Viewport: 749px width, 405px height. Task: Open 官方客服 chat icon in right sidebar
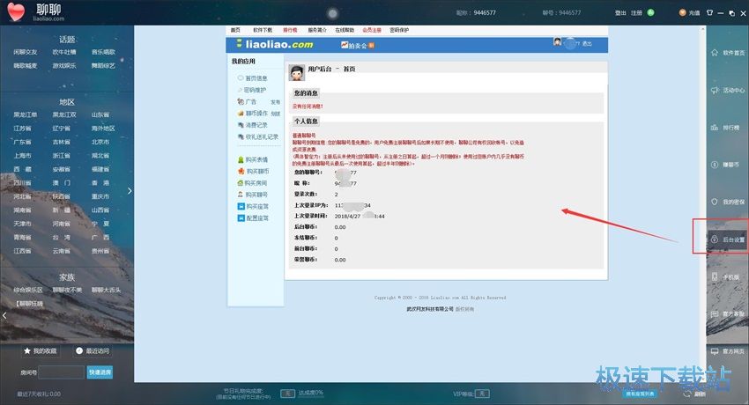pyautogui.click(x=715, y=314)
